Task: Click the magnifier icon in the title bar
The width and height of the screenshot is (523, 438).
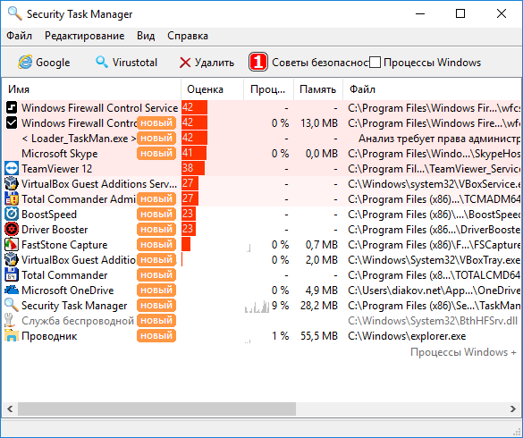Action: 14,13
